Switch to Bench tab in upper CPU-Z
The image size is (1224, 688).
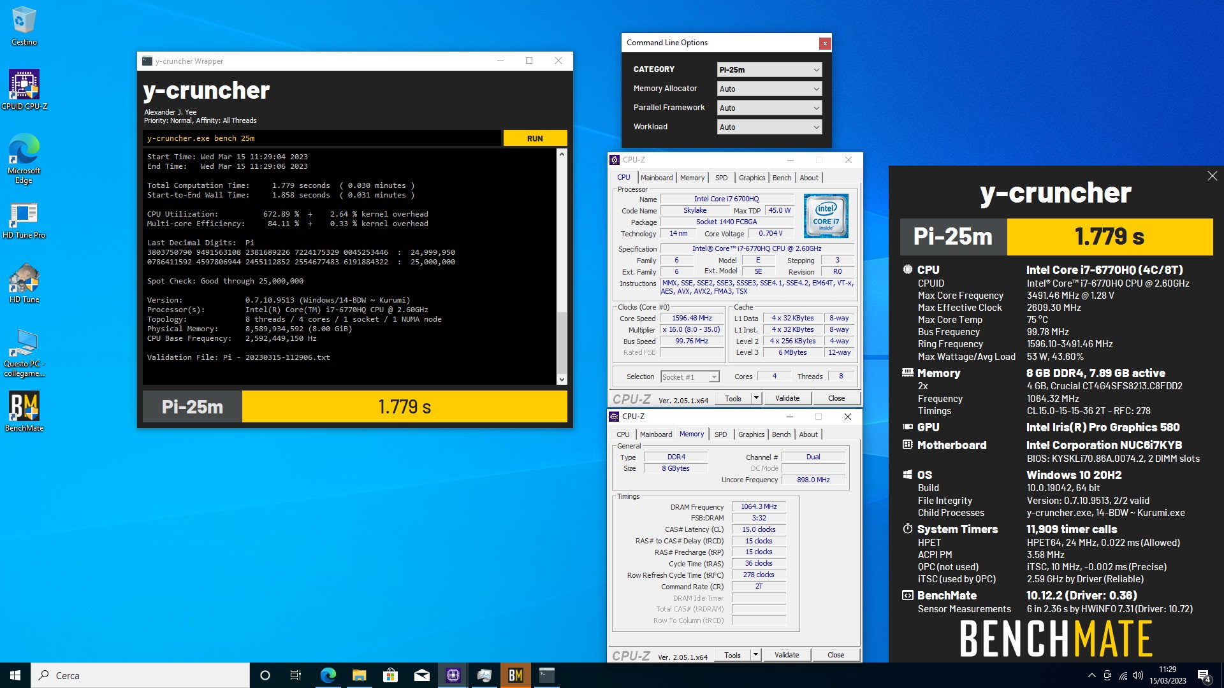point(782,178)
